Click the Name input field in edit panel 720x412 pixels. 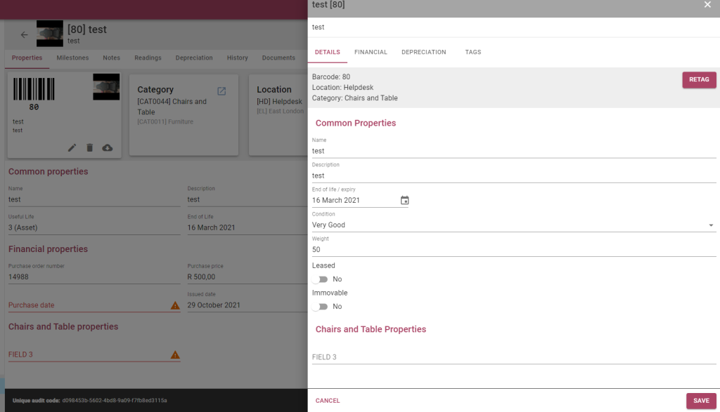click(x=514, y=151)
